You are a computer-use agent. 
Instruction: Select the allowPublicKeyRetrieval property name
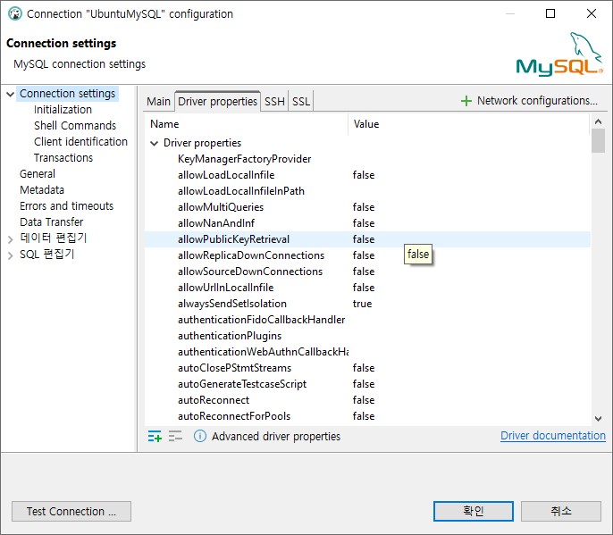(233, 239)
